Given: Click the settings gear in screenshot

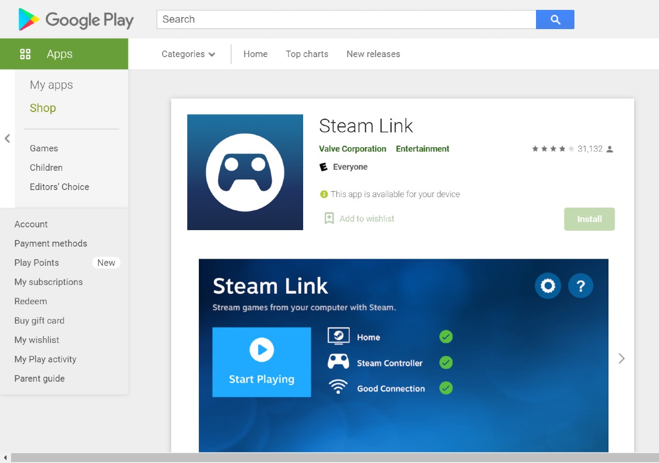Looking at the screenshot, I should [548, 286].
